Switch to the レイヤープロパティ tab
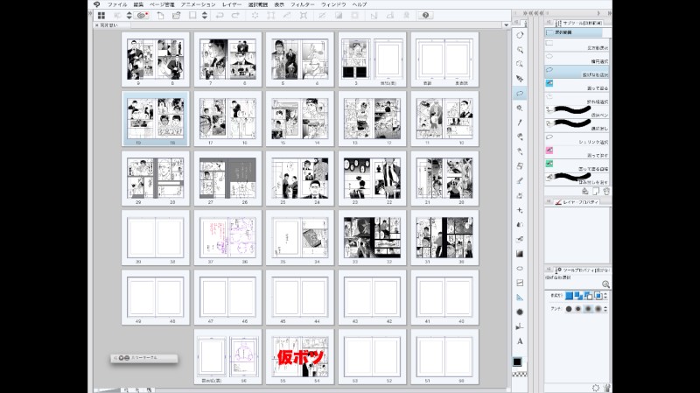 tap(577, 202)
